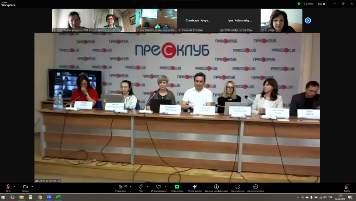Expand the video options arrow next to Видео
The height and width of the screenshot is (201, 356).
click(x=32, y=187)
